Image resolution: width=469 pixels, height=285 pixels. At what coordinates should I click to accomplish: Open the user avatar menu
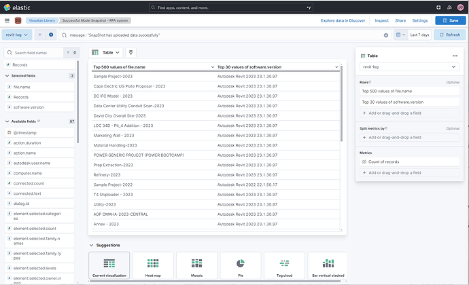click(x=460, y=7)
